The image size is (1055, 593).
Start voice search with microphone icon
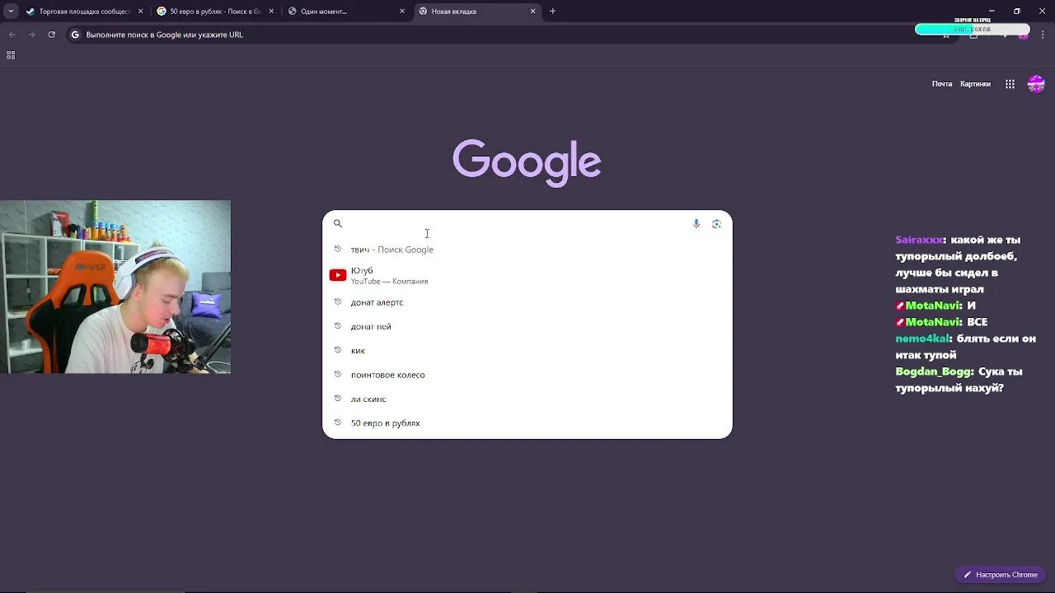click(696, 223)
